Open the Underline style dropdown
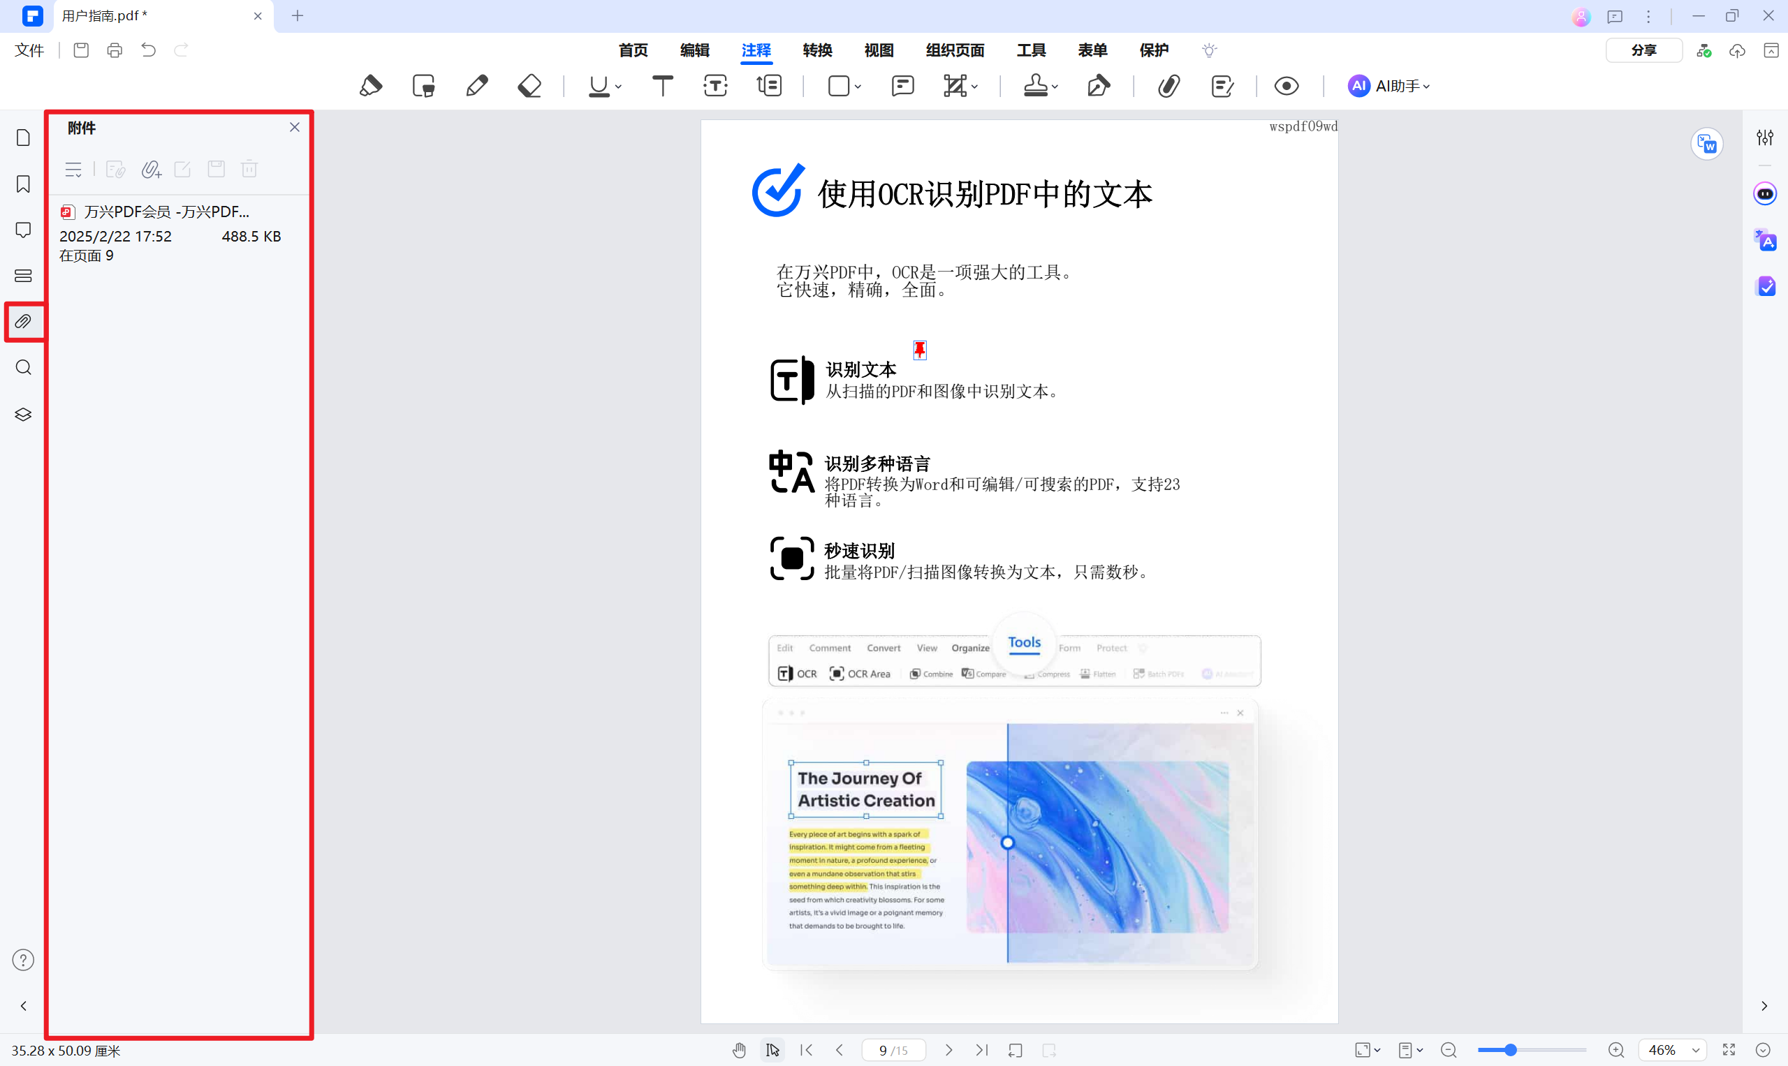 click(615, 87)
